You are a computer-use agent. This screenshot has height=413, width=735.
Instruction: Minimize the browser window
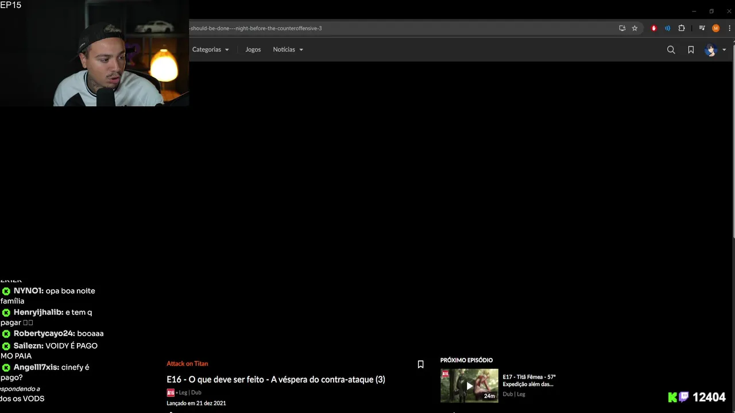pyautogui.click(x=694, y=11)
